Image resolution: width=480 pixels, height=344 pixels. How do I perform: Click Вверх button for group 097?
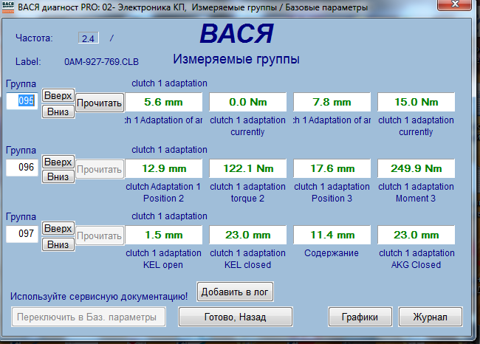(x=58, y=228)
